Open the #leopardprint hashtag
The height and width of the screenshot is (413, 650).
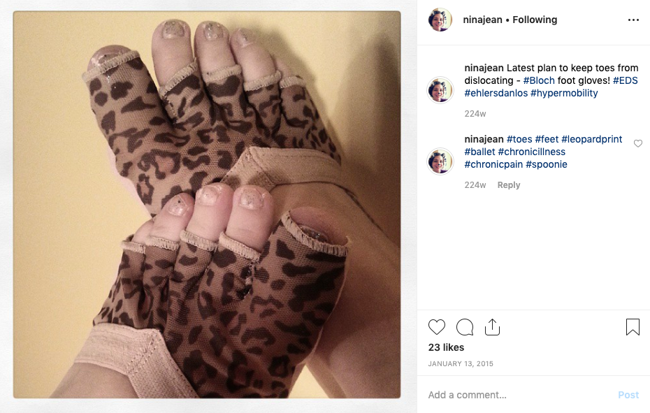pos(591,139)
